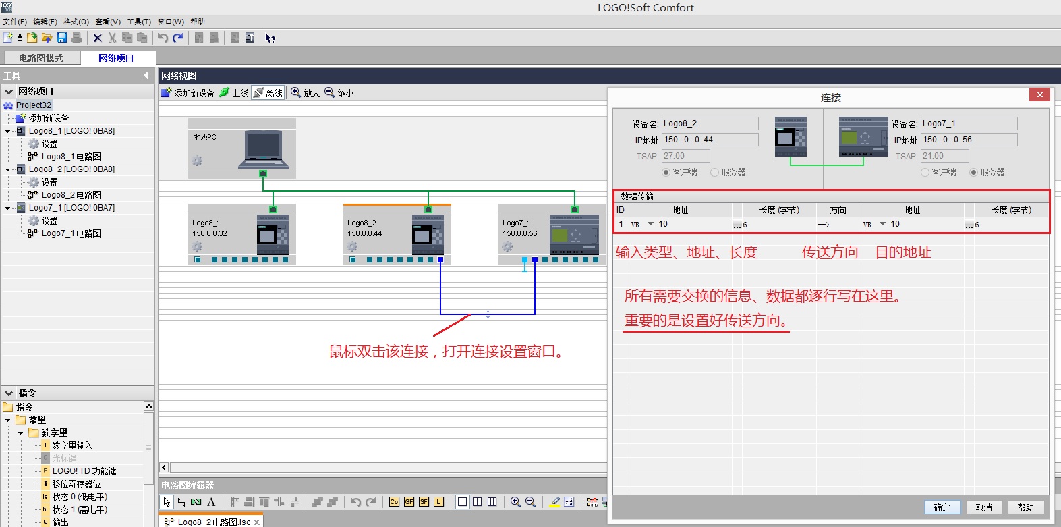
Task: Zoom out the network view (缩小)
Action: click(339, 93)
